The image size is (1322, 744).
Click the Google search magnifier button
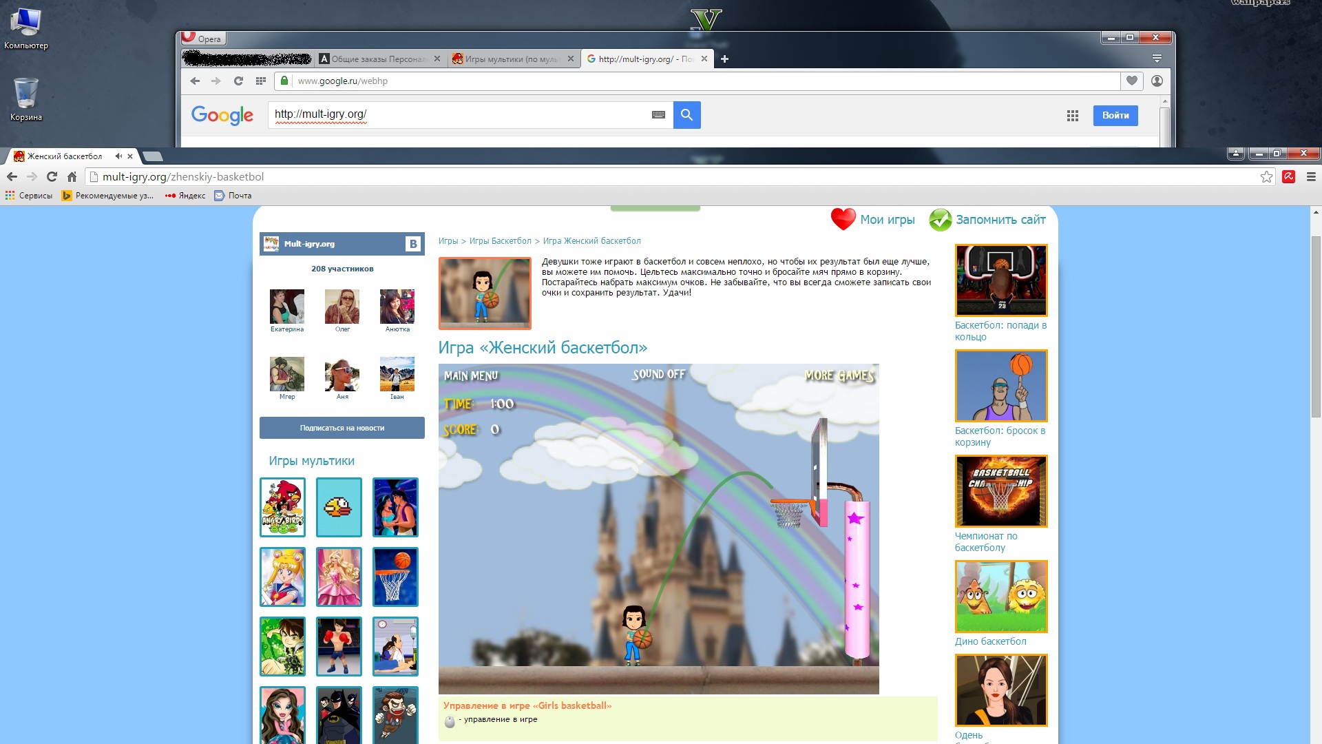point(686,115)
